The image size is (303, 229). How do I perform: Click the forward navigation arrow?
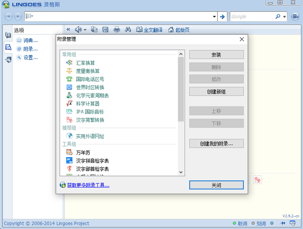coord(18,17)
